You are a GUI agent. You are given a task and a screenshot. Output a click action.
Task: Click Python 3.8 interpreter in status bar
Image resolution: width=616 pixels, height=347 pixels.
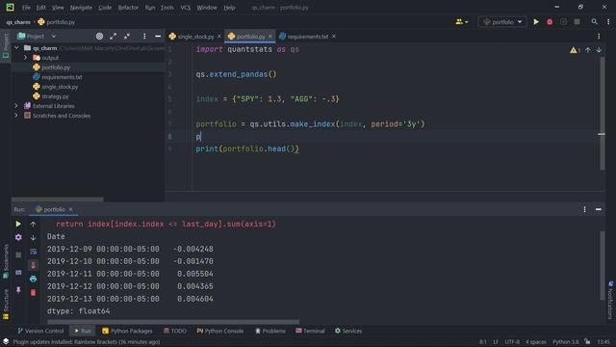[x=565, y=342]
